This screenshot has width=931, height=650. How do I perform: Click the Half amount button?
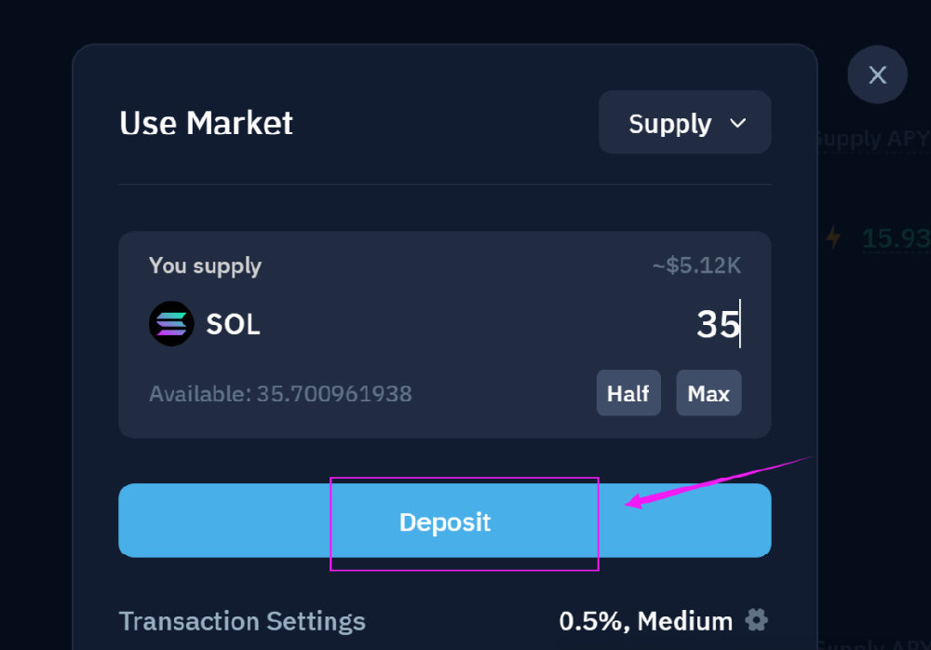628,393
